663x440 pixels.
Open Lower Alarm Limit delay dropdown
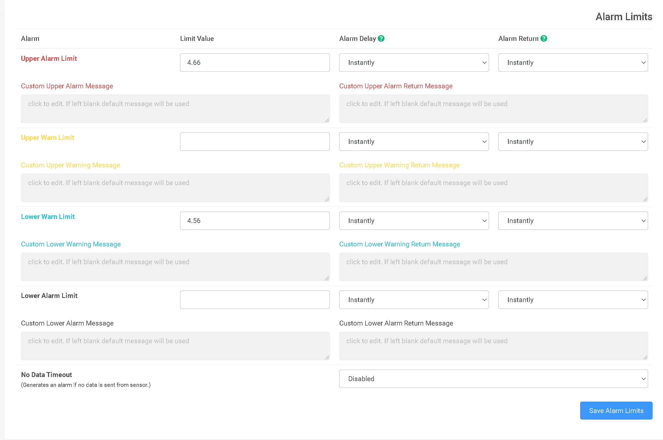click(x=414, y=300)
